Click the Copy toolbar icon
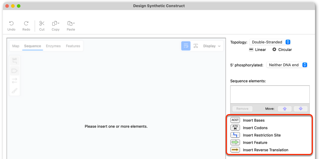The image size is (319, 159). [x=55, y=23]
